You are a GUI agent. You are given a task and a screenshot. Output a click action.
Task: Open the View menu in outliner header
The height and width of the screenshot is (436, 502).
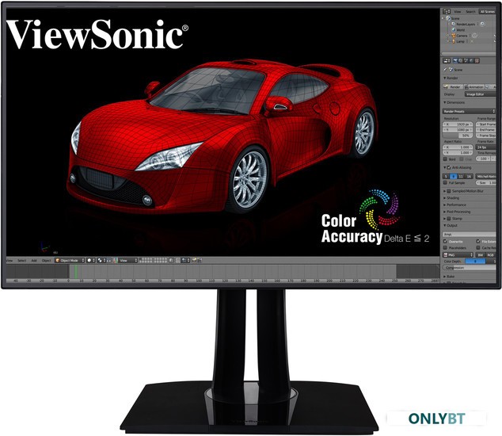point(458,12)
